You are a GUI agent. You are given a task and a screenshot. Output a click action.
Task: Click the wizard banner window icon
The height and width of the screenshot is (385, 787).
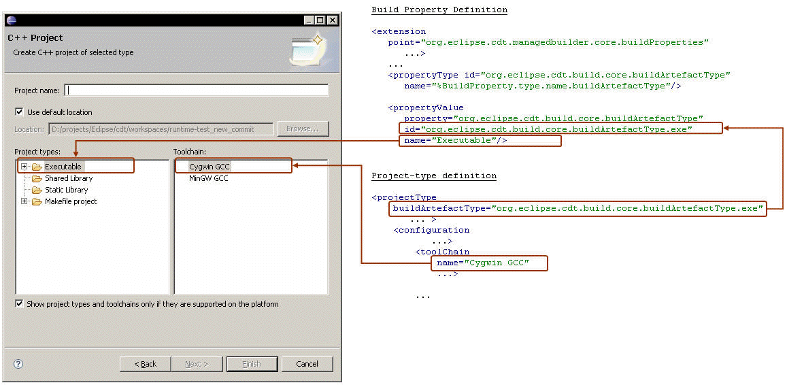pos(307,50)
